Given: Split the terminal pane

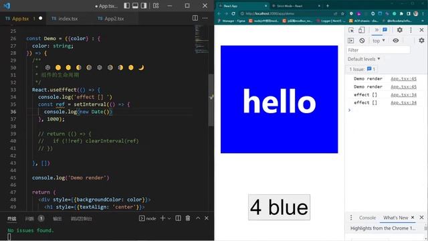Looking at the screenshot, I should 179,218.
